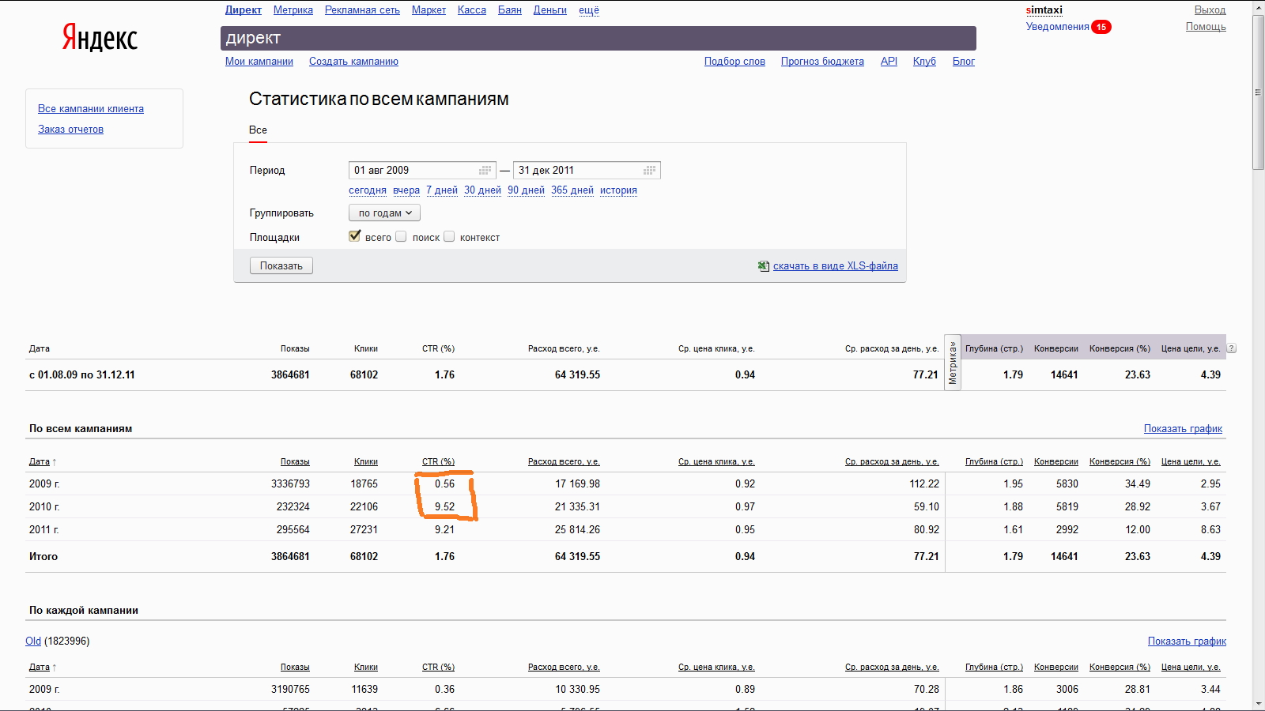Sort all-campaigns table by Ср. цена клика
1265x711 pixels.
click(x=716, y=461)
